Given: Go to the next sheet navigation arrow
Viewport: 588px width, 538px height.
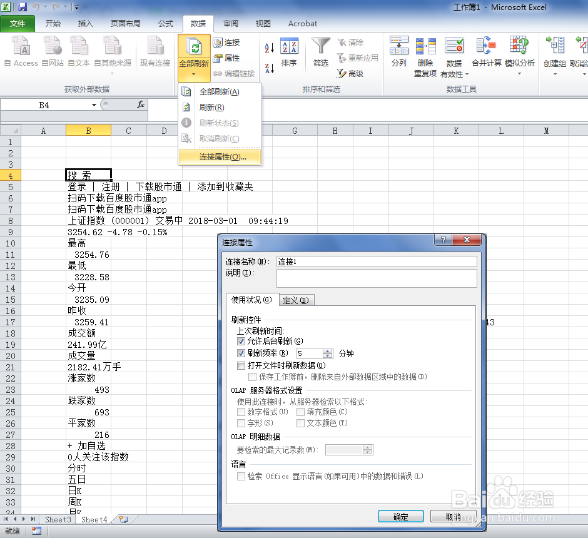Looking at the screenshot, I should point(24,519).
